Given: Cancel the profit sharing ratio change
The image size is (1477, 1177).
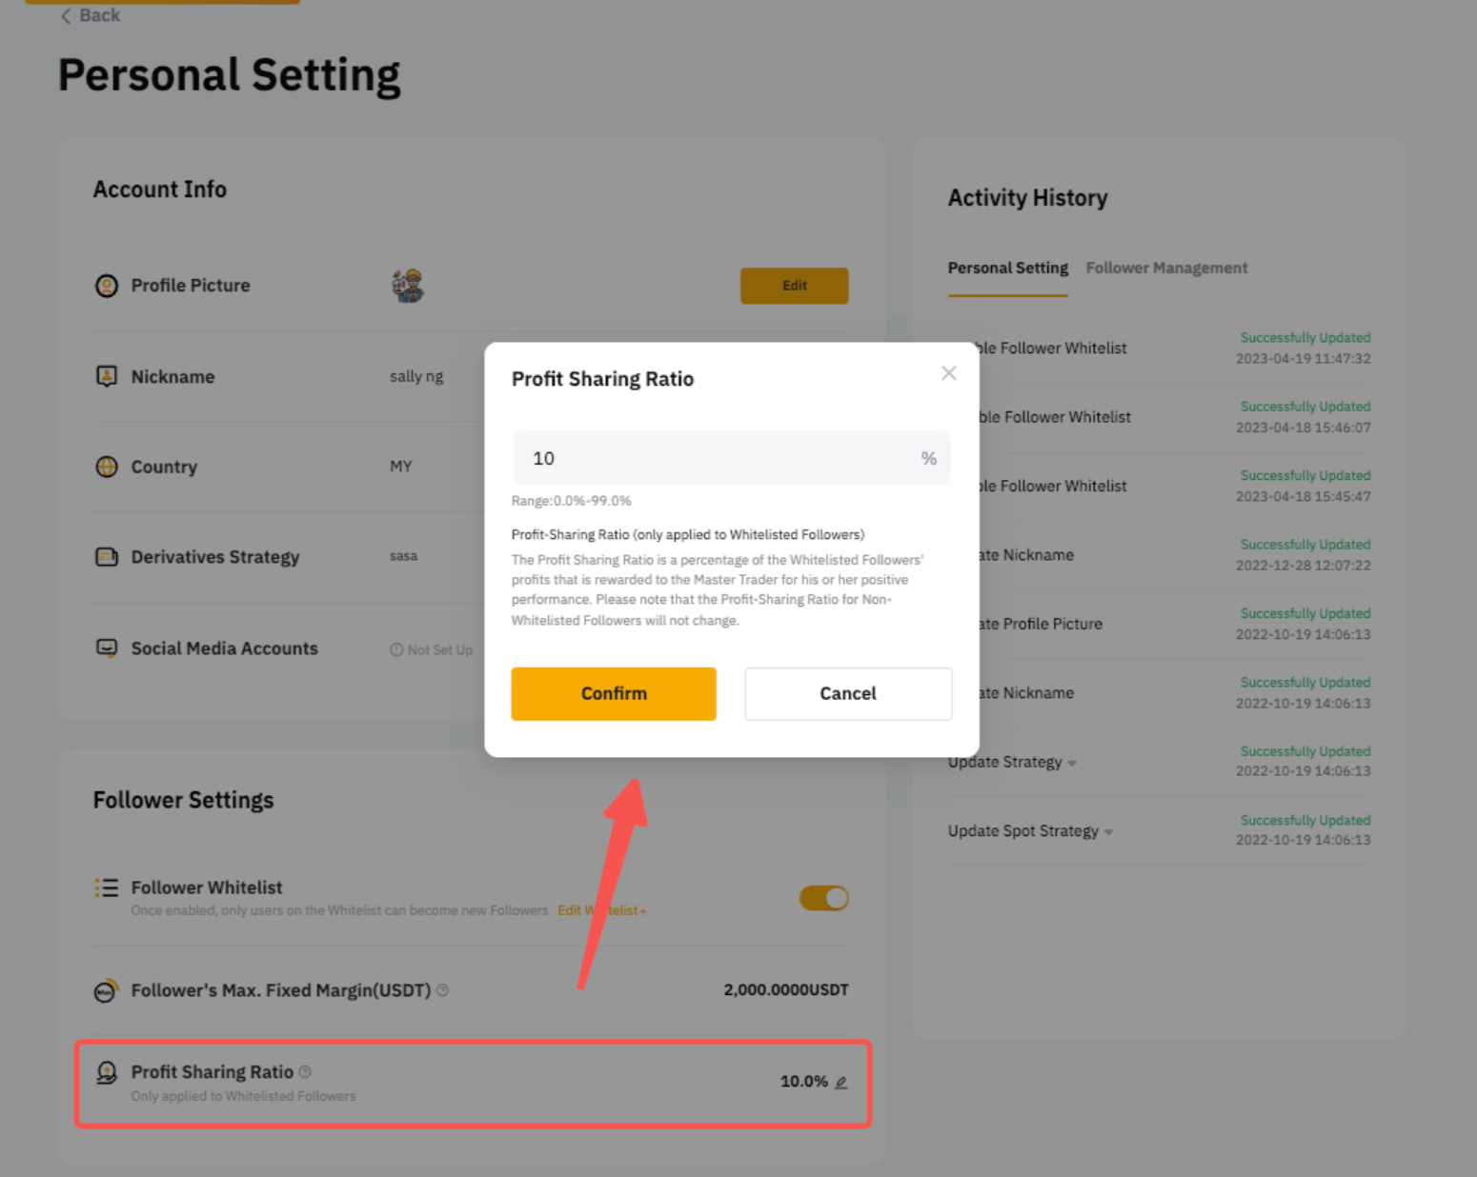Looking at the screenshot, I should click(847, 693).
